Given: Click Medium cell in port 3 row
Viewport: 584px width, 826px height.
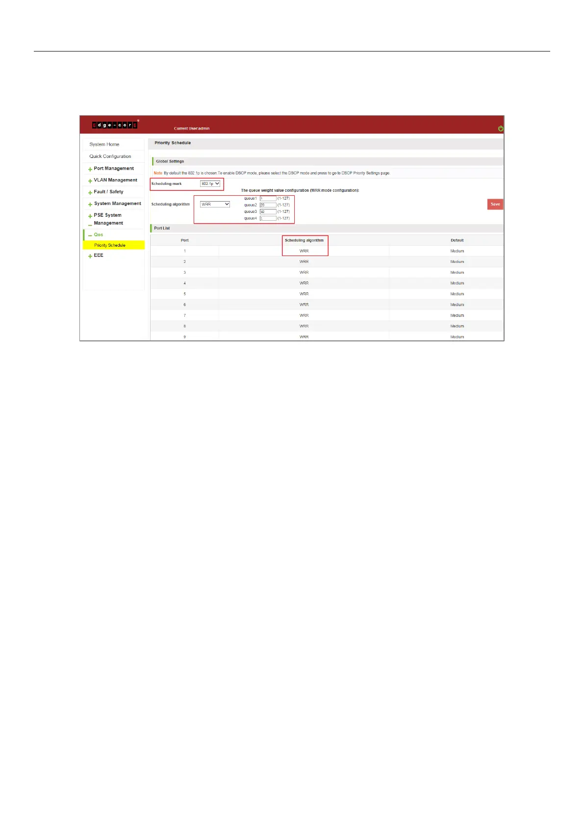Looking at the screenshot, I should tap(457, 273).
